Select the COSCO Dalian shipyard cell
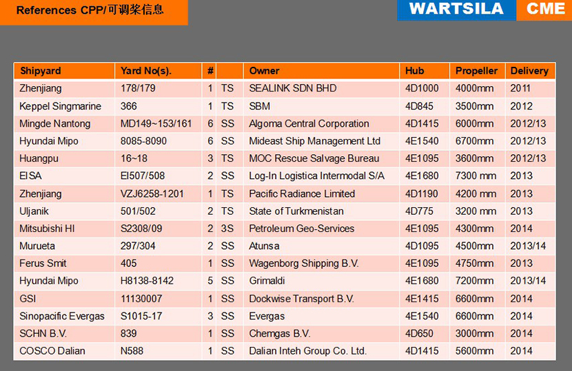Viewport: 572px width, 371px height. pyautogui.click(x=52, y=351)
